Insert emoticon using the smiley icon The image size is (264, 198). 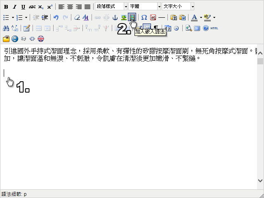[x=15, y=39]
